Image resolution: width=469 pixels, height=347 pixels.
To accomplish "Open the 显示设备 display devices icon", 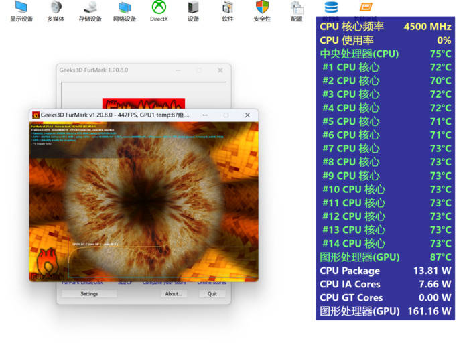I will coord(21,11).
